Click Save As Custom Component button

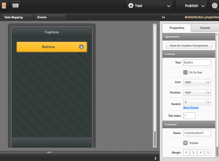(x=189, y=45)
